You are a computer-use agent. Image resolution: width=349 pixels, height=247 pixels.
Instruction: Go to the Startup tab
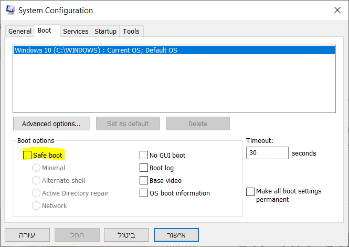point(105,32)
